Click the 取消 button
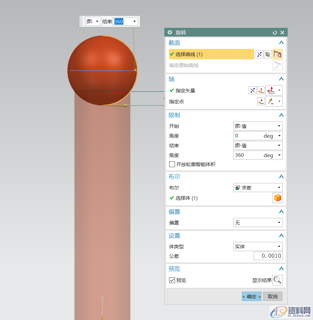The image size is (313, 320). tap(272, 296)
